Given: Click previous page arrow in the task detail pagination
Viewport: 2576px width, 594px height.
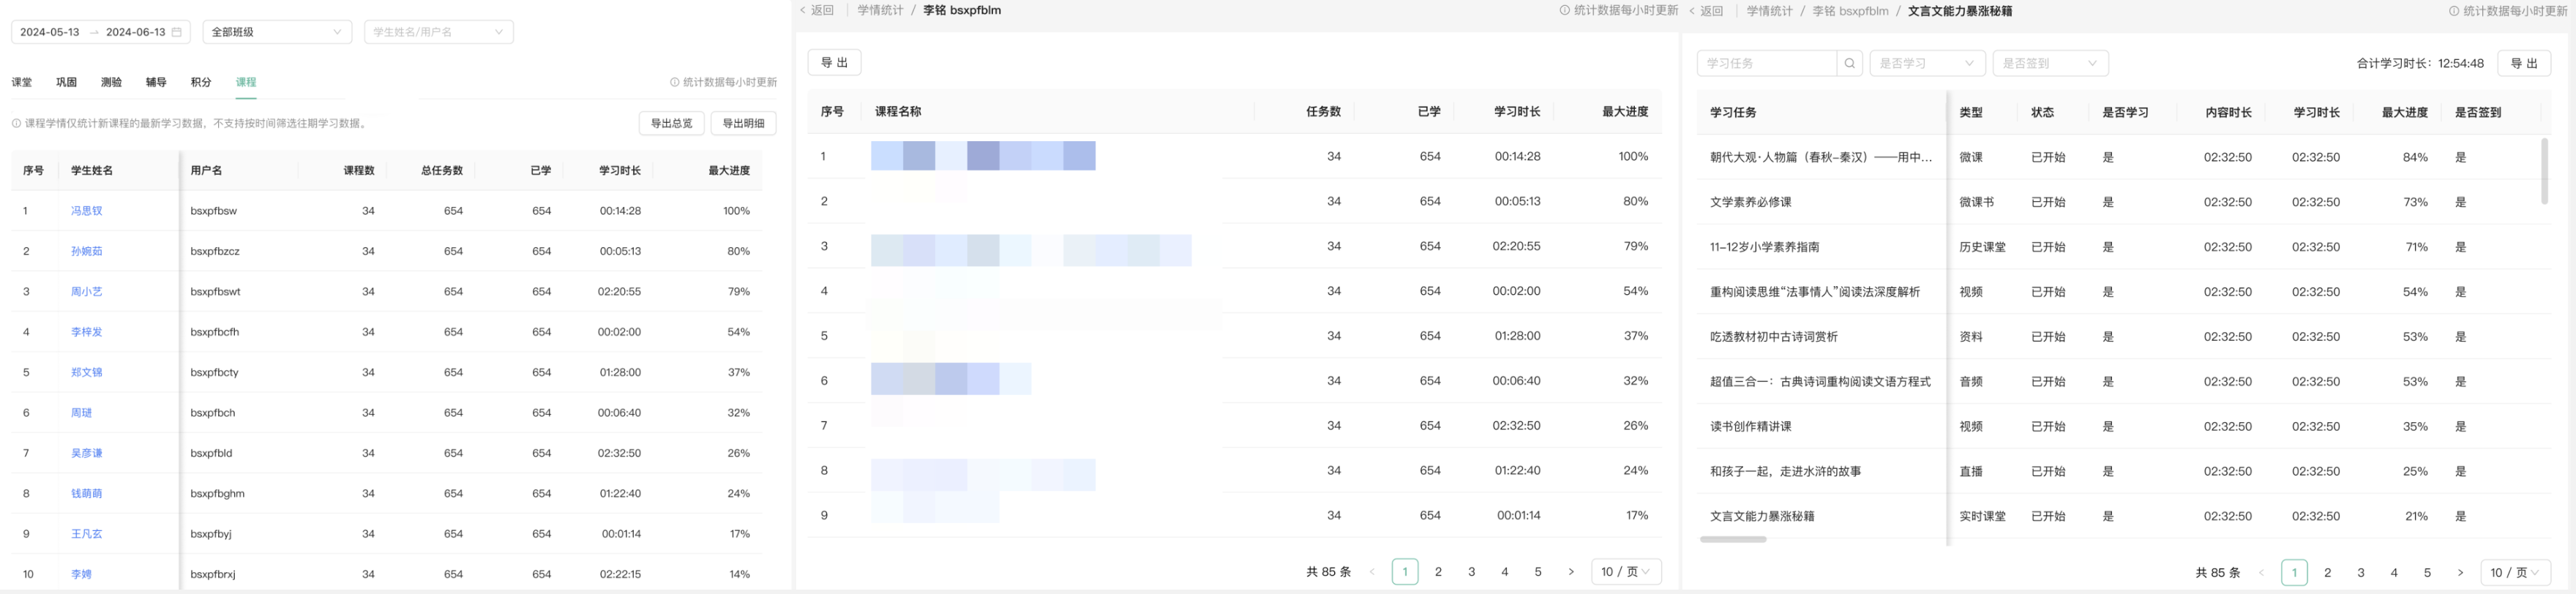Looking at the screenshot, I should [x=2261, y=573].
